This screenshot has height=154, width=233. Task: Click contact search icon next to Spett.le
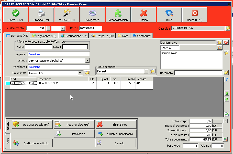click(x=219, y=47)
